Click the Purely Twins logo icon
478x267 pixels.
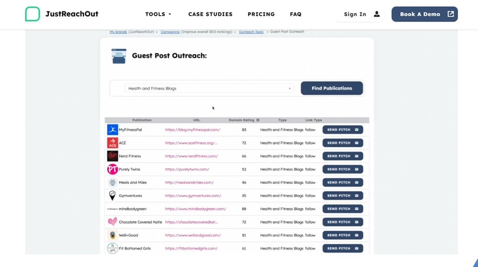tap(112, 169)
